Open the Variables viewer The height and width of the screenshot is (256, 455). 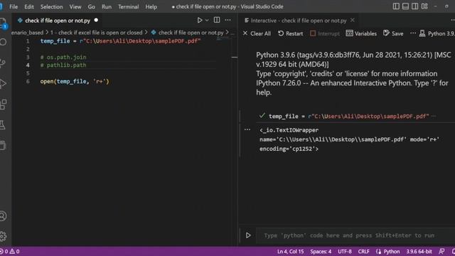point(361,33)
